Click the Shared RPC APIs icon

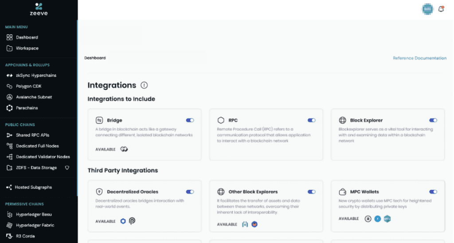10,135
